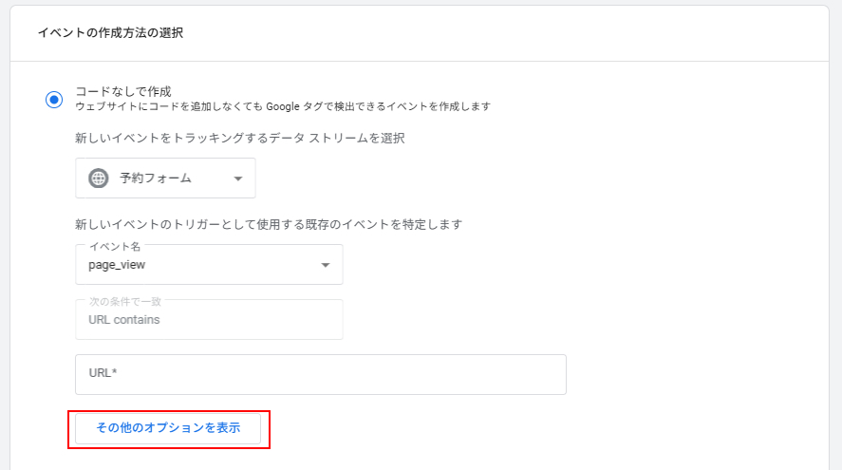Click the イベント名 floating label

[115, 246]
